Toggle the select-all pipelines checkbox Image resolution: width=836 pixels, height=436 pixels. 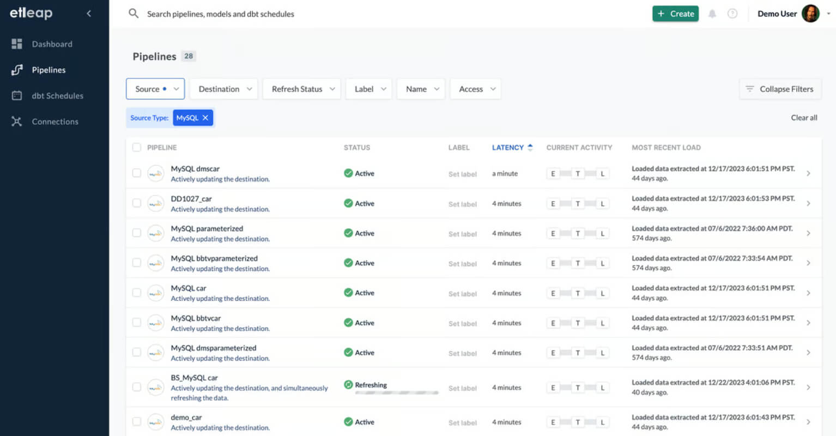pyautogui.click(x=137, y=147)
